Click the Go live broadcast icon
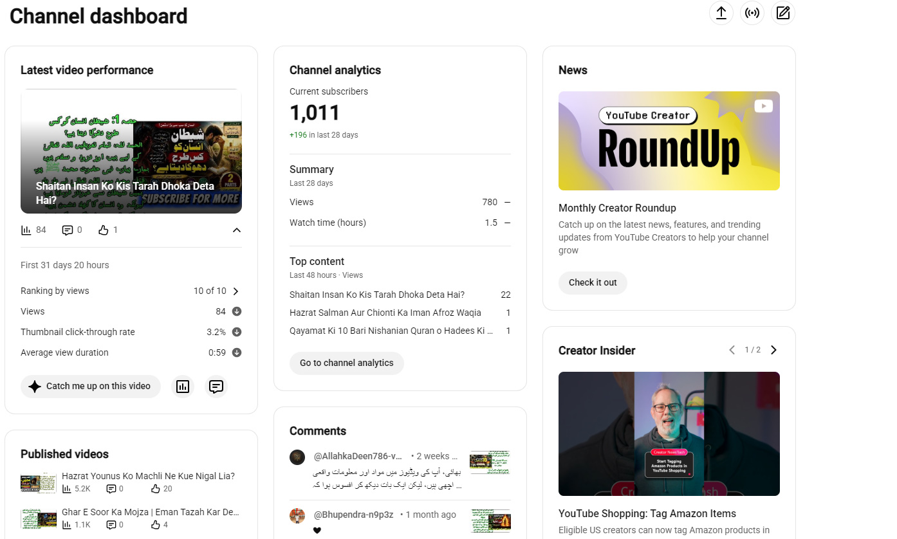The width and height of the screenshot is (897, 539). click(752, 13)
